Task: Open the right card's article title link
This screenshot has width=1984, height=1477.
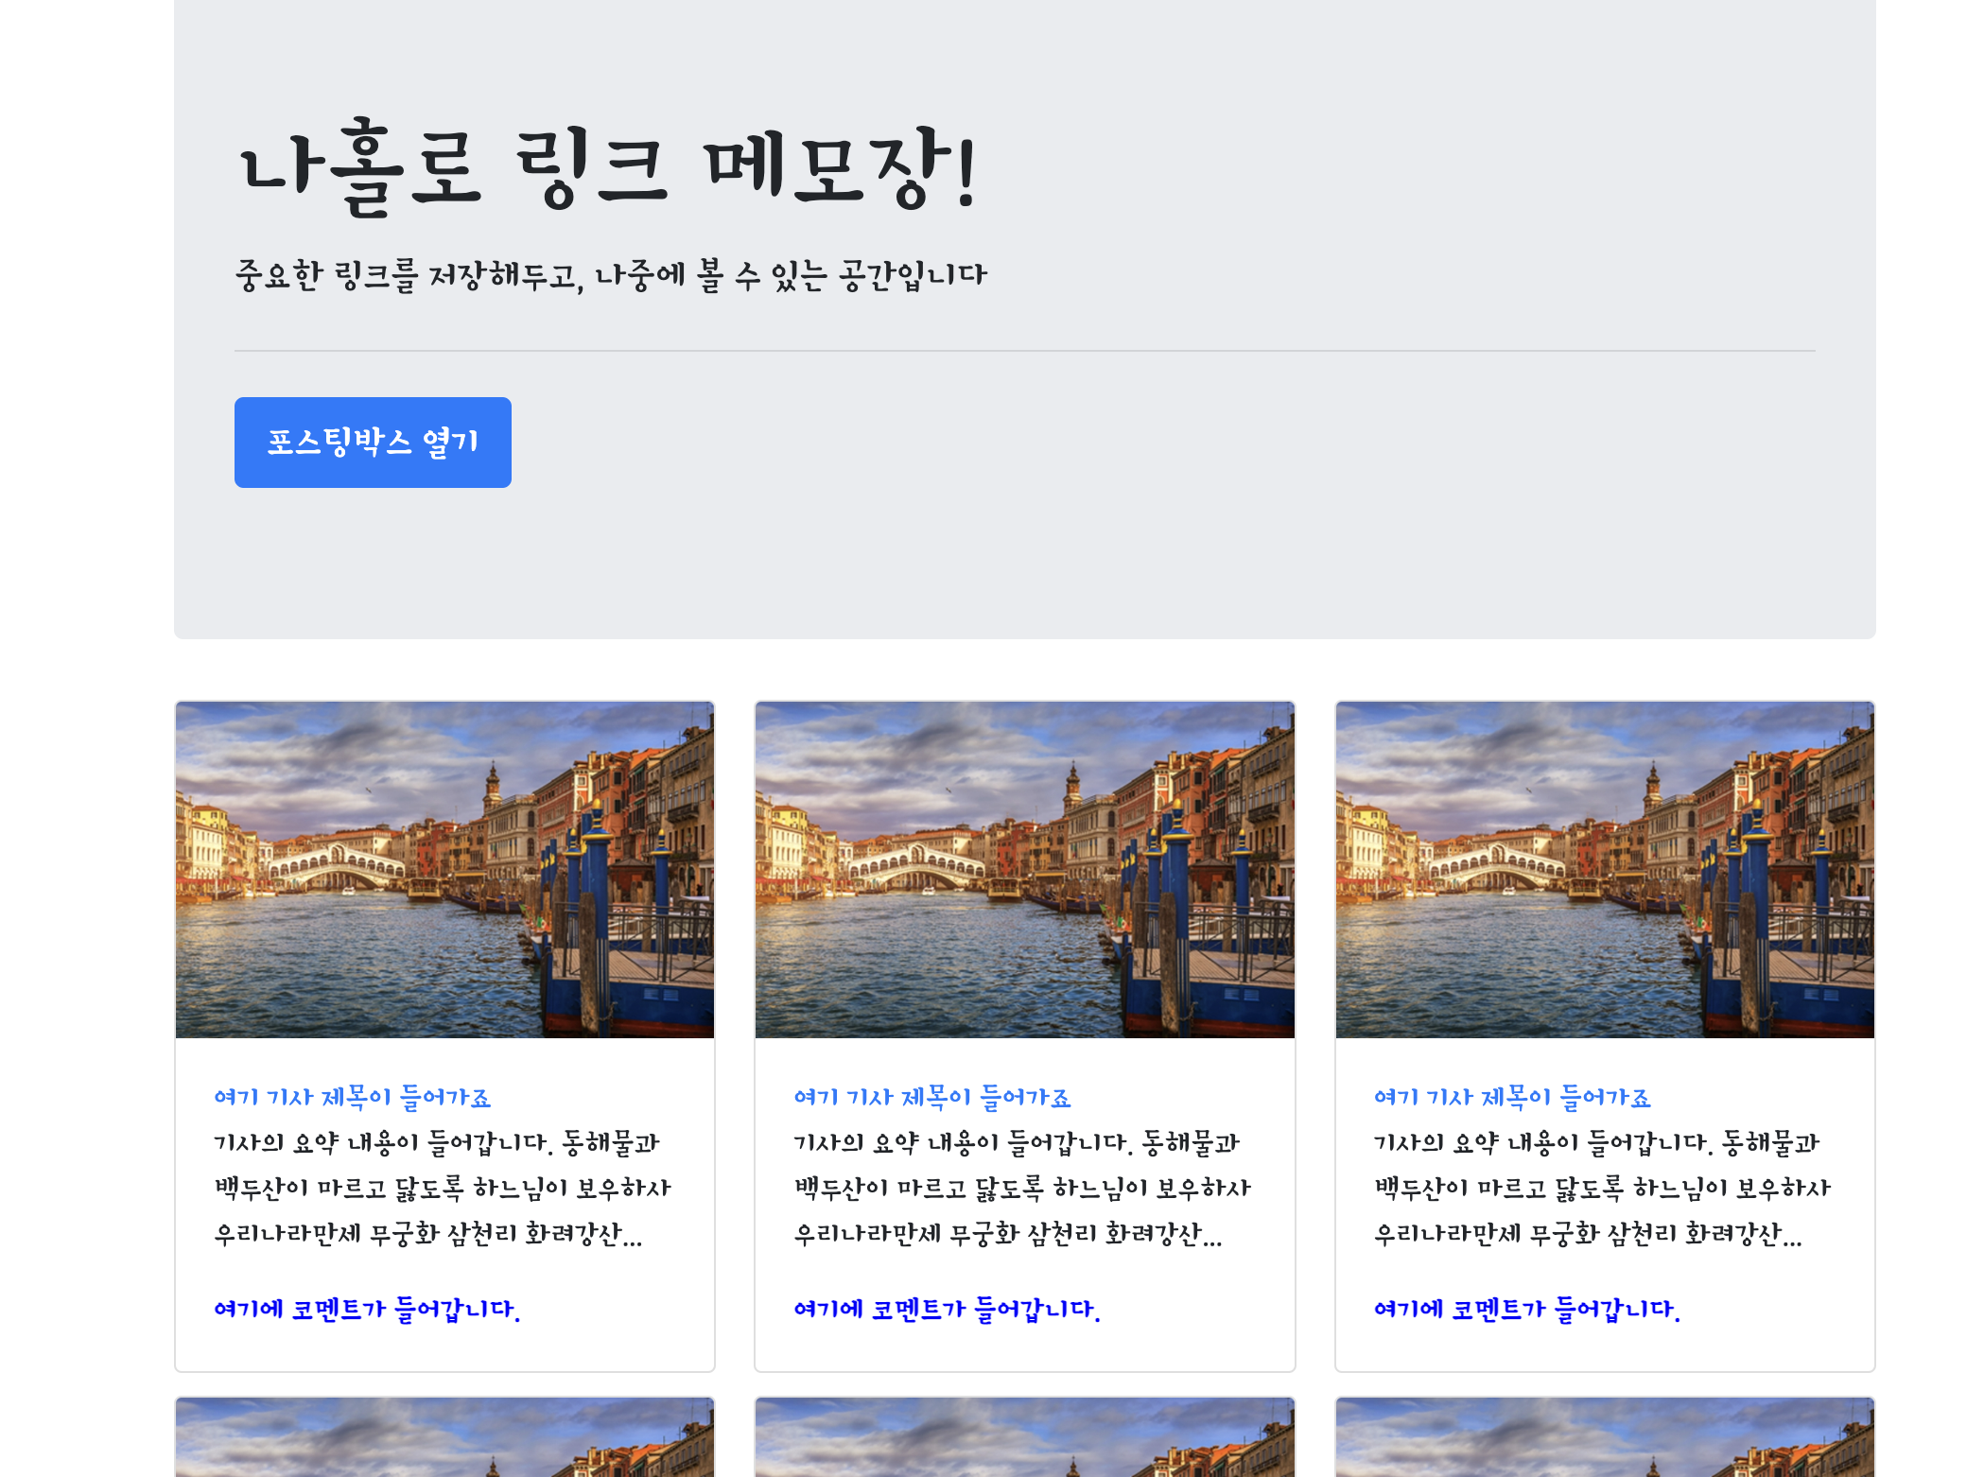Action: tap(1511, 1097)
